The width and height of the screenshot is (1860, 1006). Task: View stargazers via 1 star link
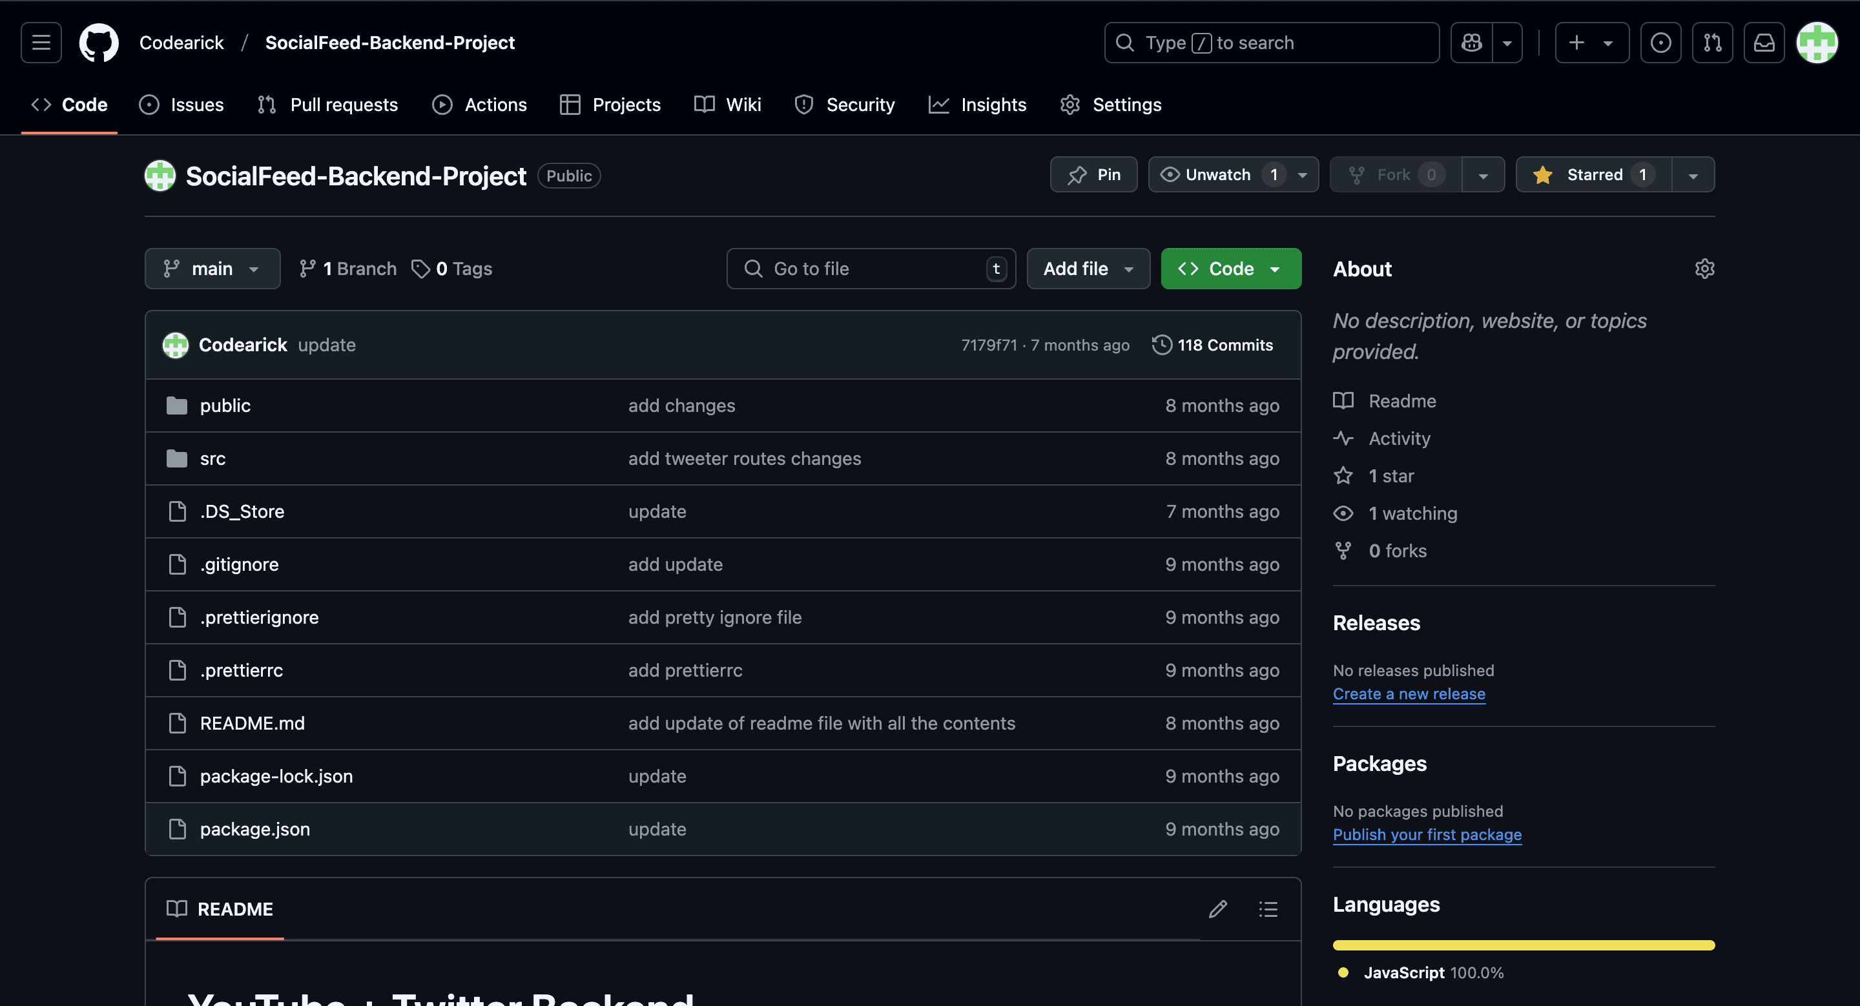pyautogui.click(x=1374, y=476)
